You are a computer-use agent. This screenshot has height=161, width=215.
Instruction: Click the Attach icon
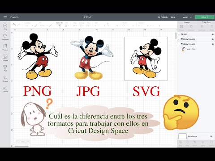click(x=195, y=142)
